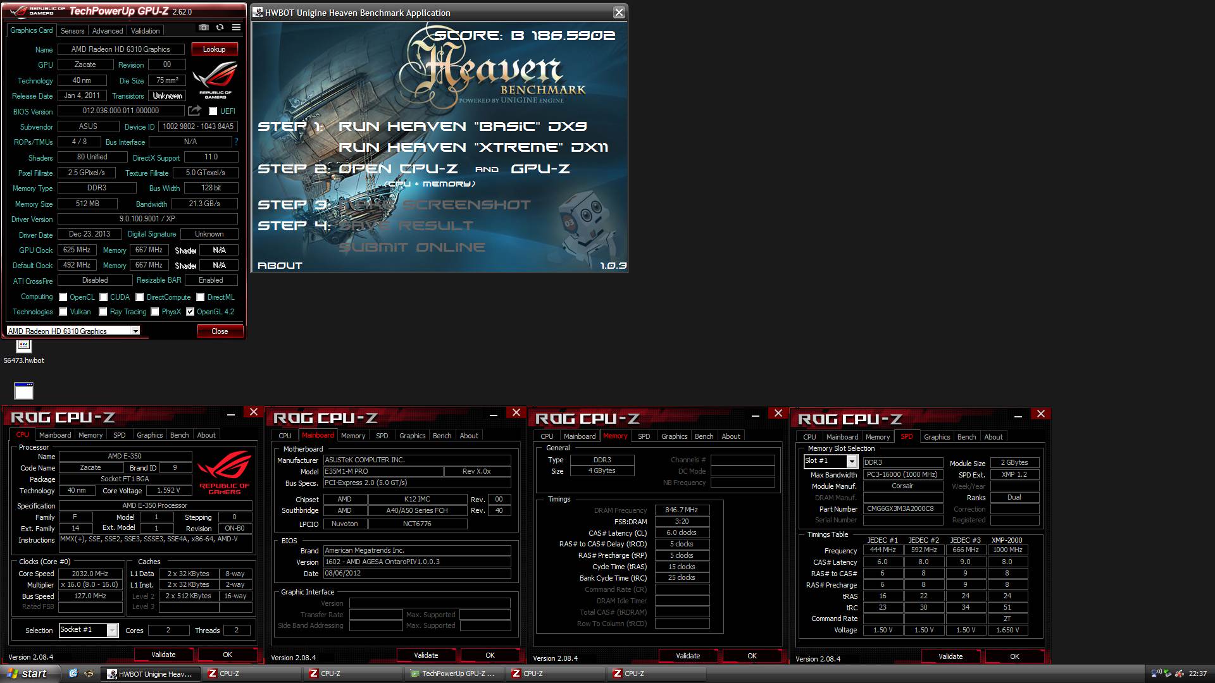Click Submit Online in Heaven
Viewport: 1215px width, 683px height.
(x=412, y=247)
